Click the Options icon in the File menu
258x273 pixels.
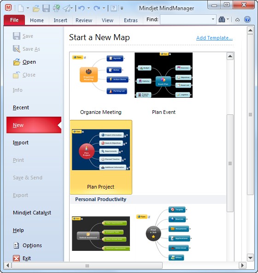pyautogui.click(x=16, y=245)
